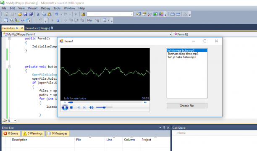Skip to next track in media player
This screenshot has width=257, height=151.
(x=84, y=107)
